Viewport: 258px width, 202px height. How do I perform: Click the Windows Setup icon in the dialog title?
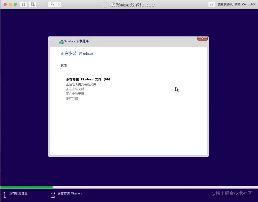(x=61, y=42)
